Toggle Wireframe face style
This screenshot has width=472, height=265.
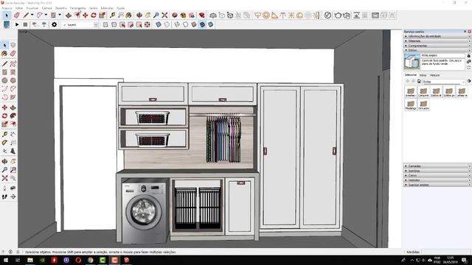(177, 24)
